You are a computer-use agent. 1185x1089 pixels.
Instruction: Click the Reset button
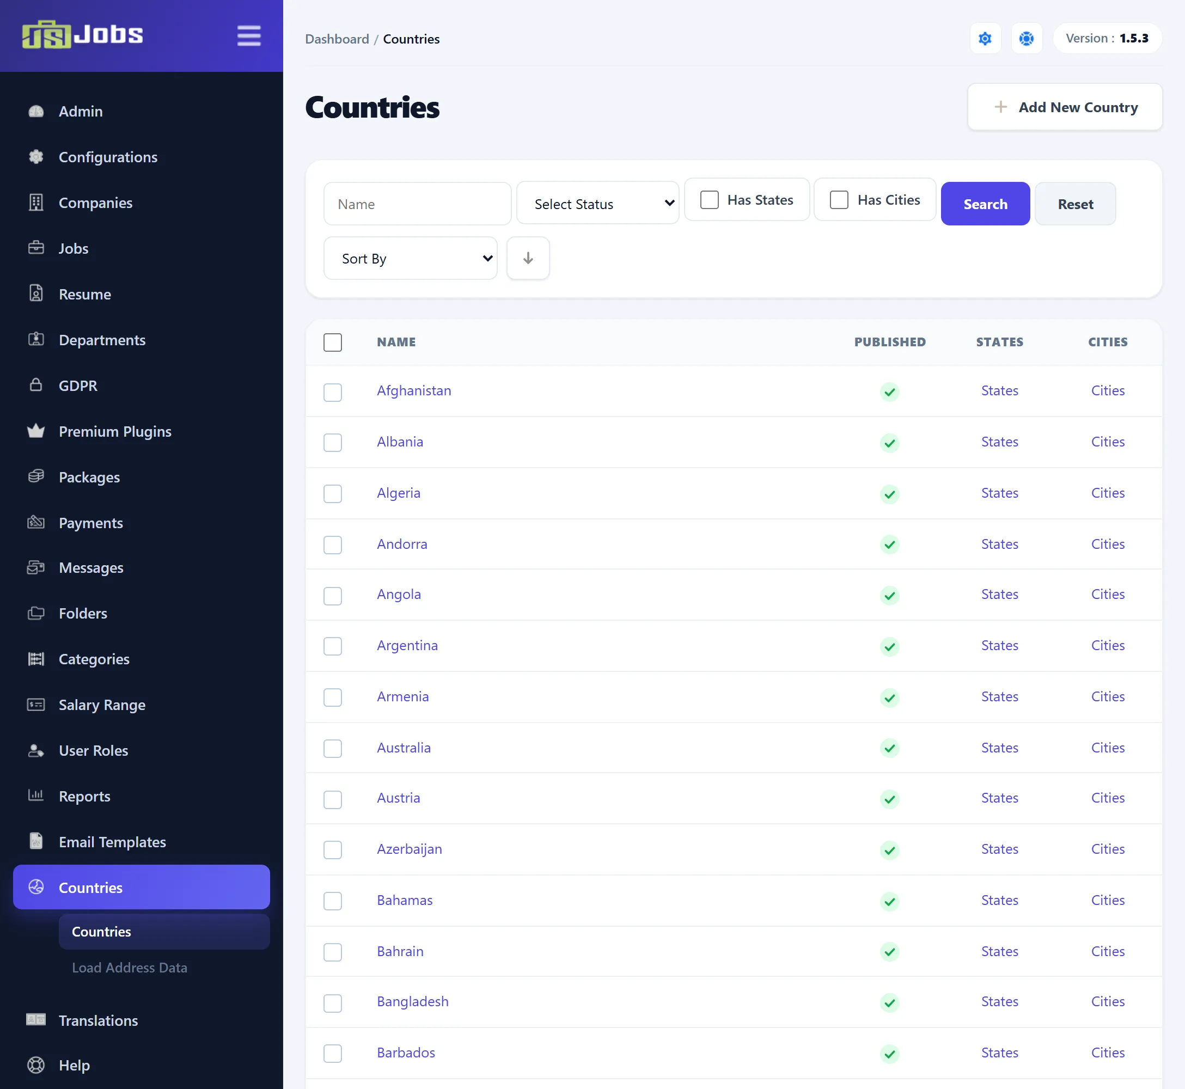pos(1076,204)
